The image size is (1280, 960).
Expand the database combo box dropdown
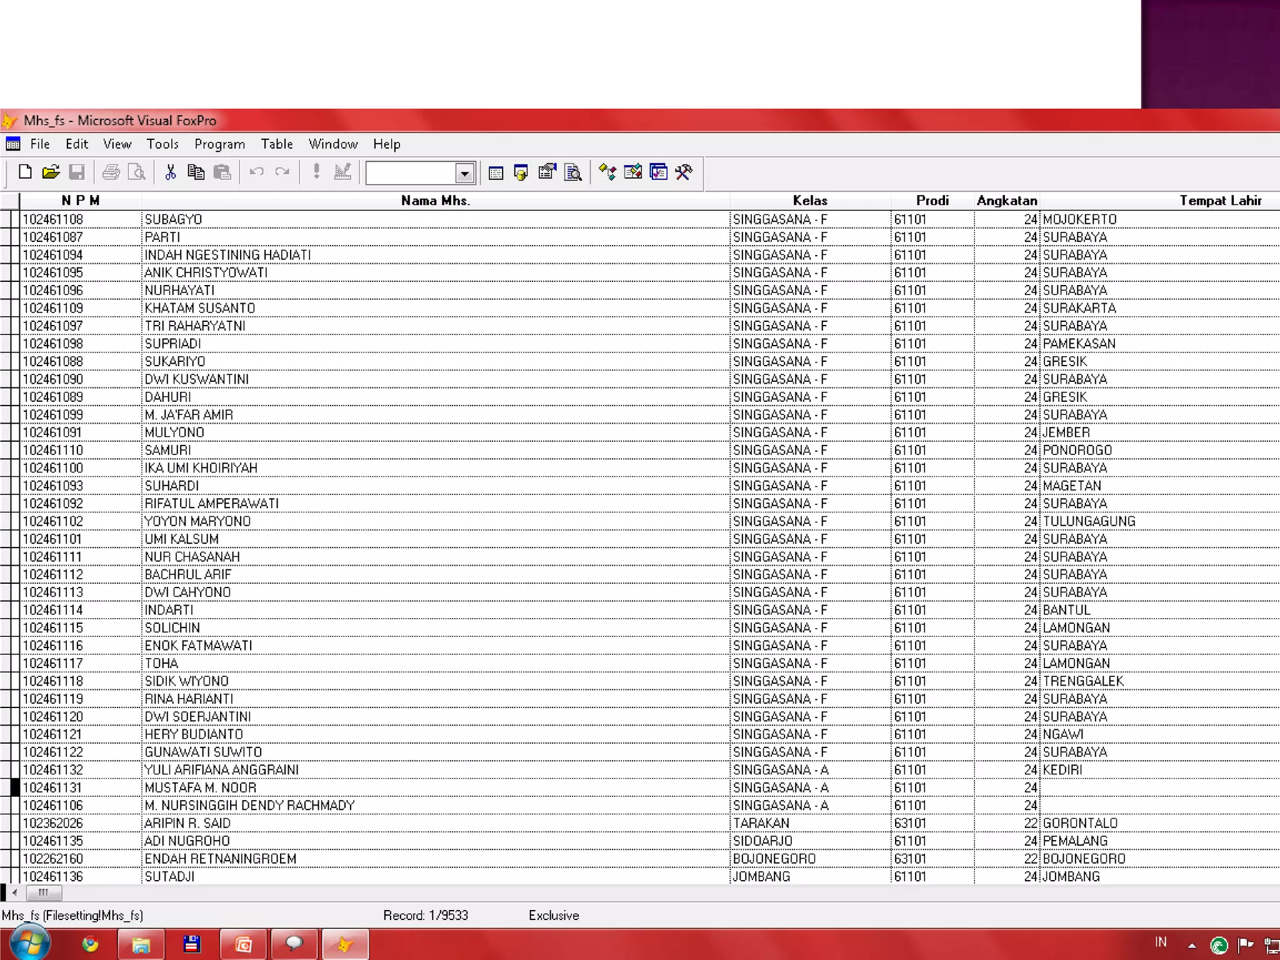point(464,174)
